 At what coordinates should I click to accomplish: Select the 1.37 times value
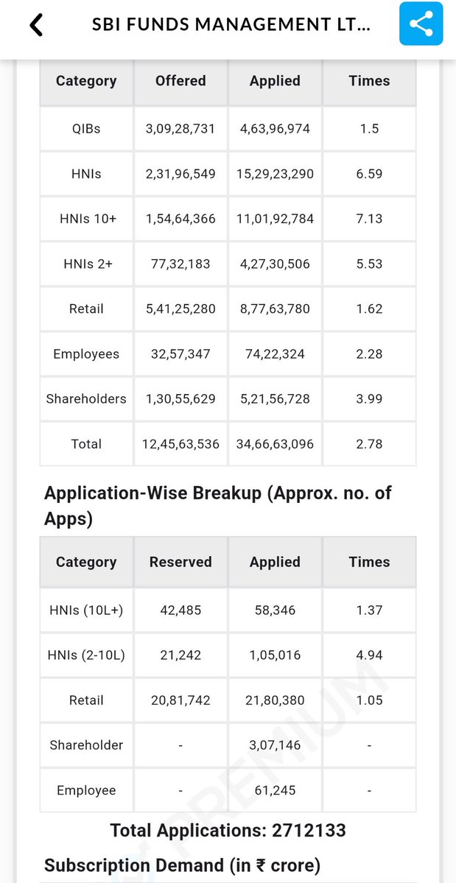click(369, 610)
